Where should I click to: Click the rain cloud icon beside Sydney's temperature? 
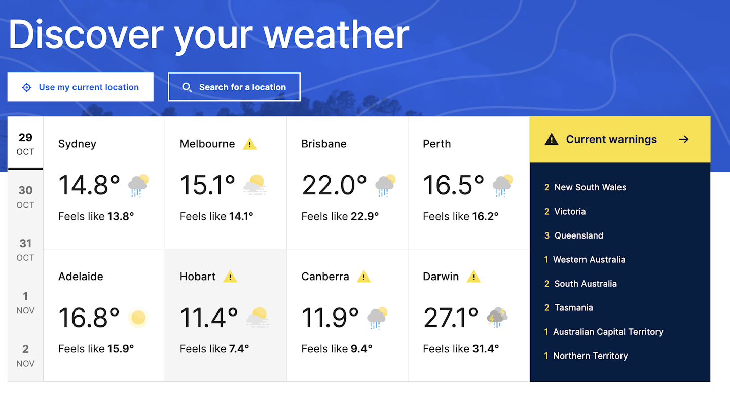pos(138,185)
